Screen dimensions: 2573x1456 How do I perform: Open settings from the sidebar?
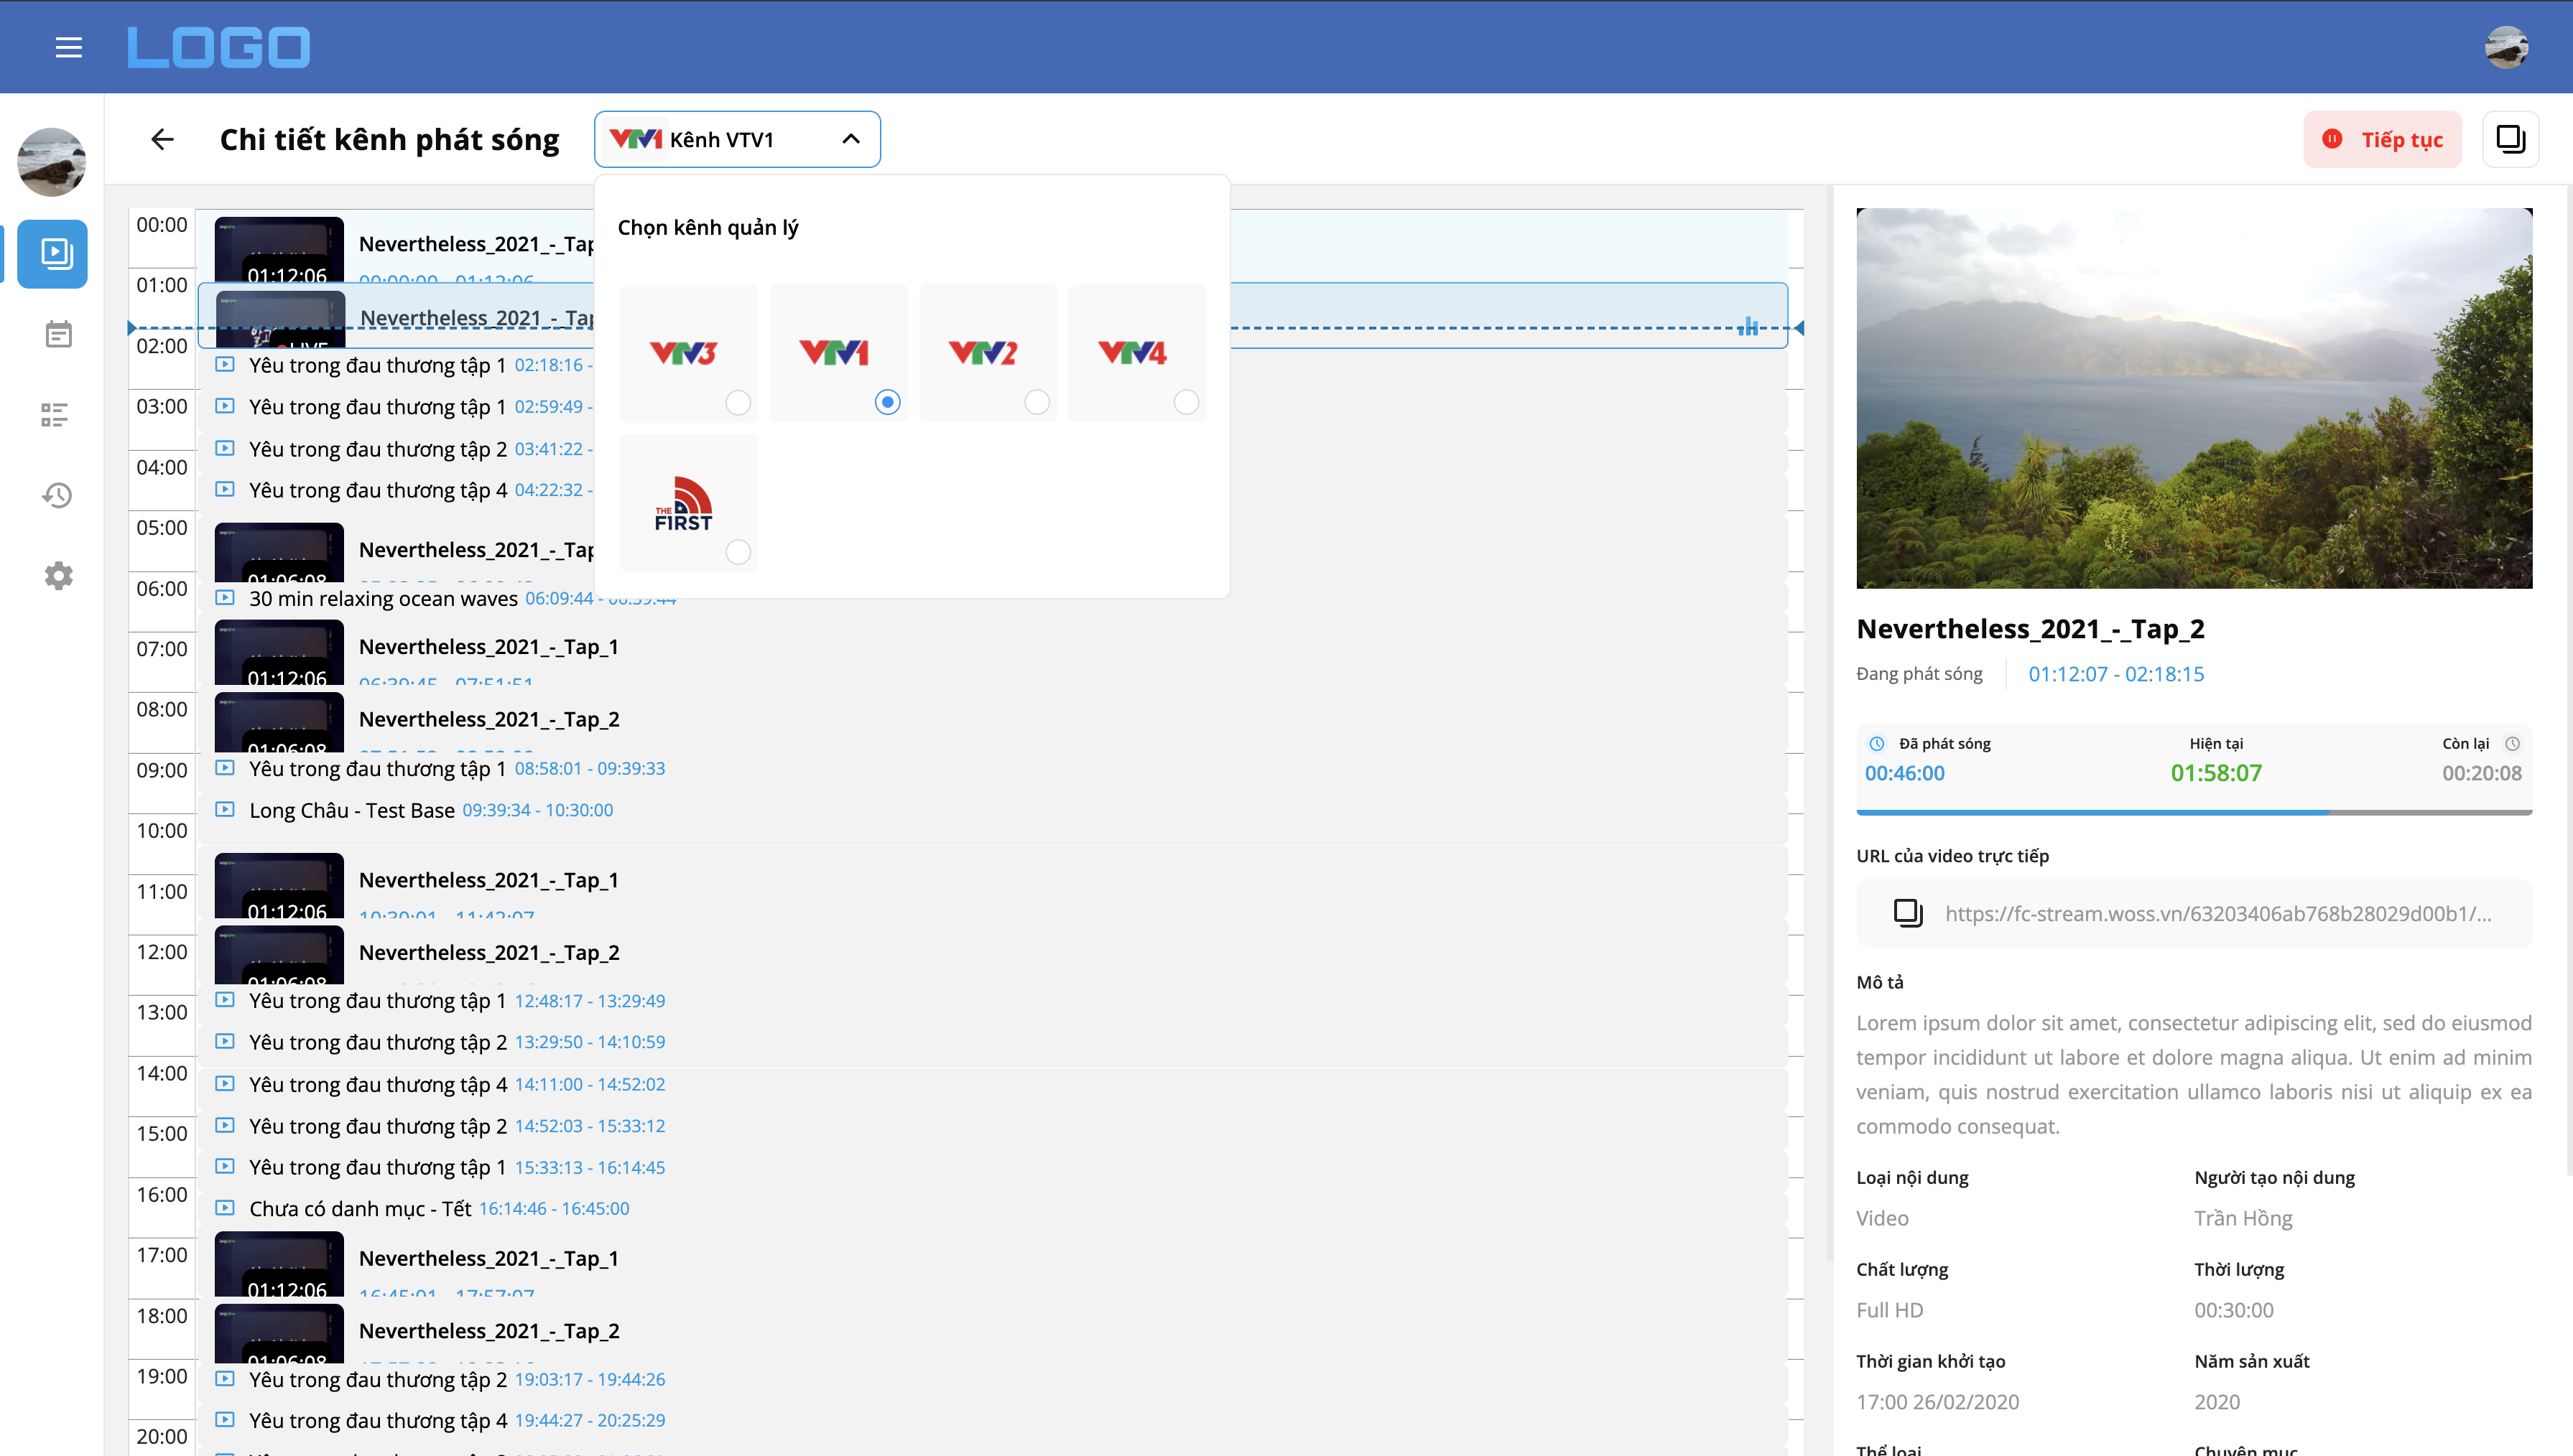[57, 575]
